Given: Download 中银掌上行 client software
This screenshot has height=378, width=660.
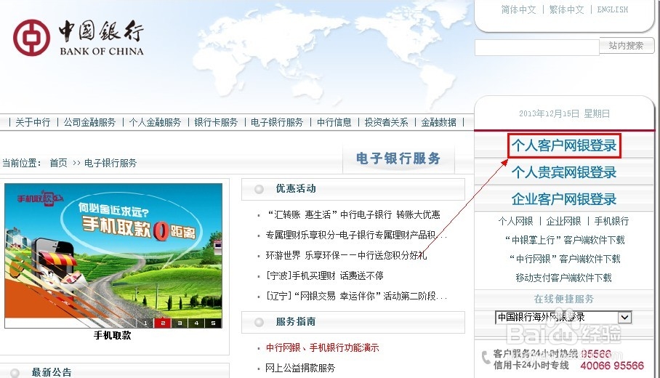Looking at the screenshot, I should pos(565,241).
